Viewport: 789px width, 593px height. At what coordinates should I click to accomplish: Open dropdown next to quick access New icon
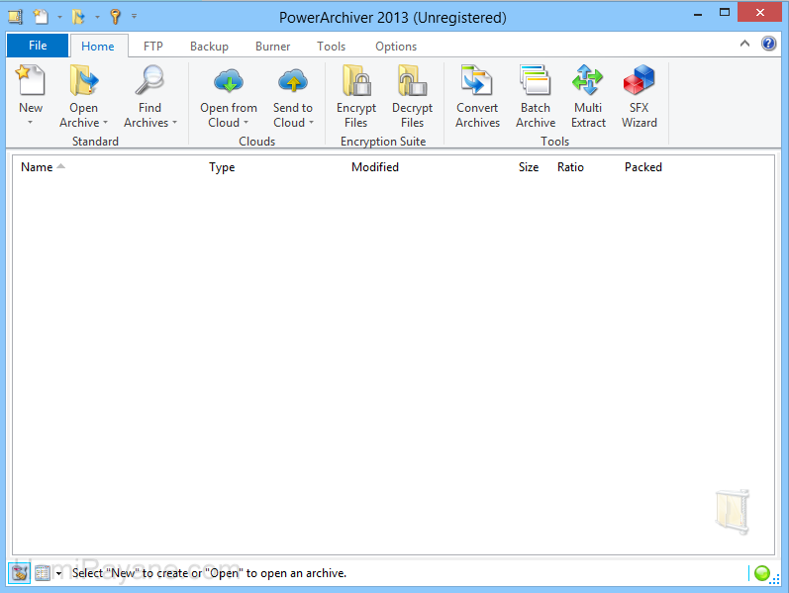pos(59,17)
